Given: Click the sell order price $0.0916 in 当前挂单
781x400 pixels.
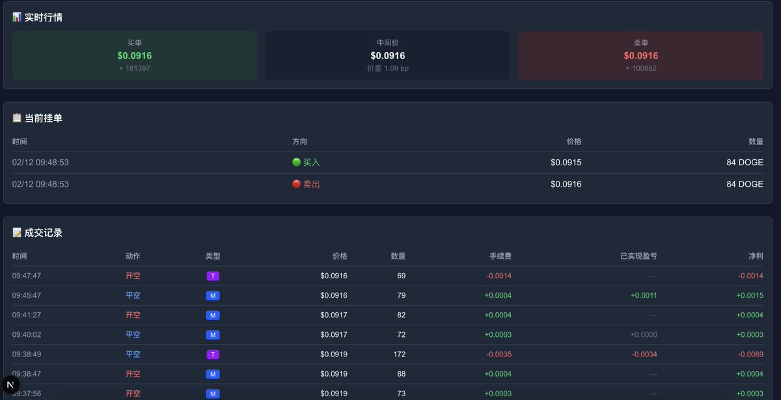Looking at the screenshot, I should coord(566,184).
